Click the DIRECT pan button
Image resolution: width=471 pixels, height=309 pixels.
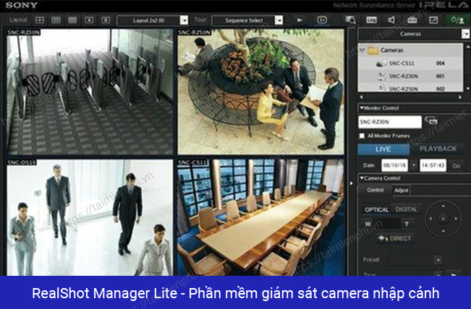pyautogui.click(x=395, y=238)
